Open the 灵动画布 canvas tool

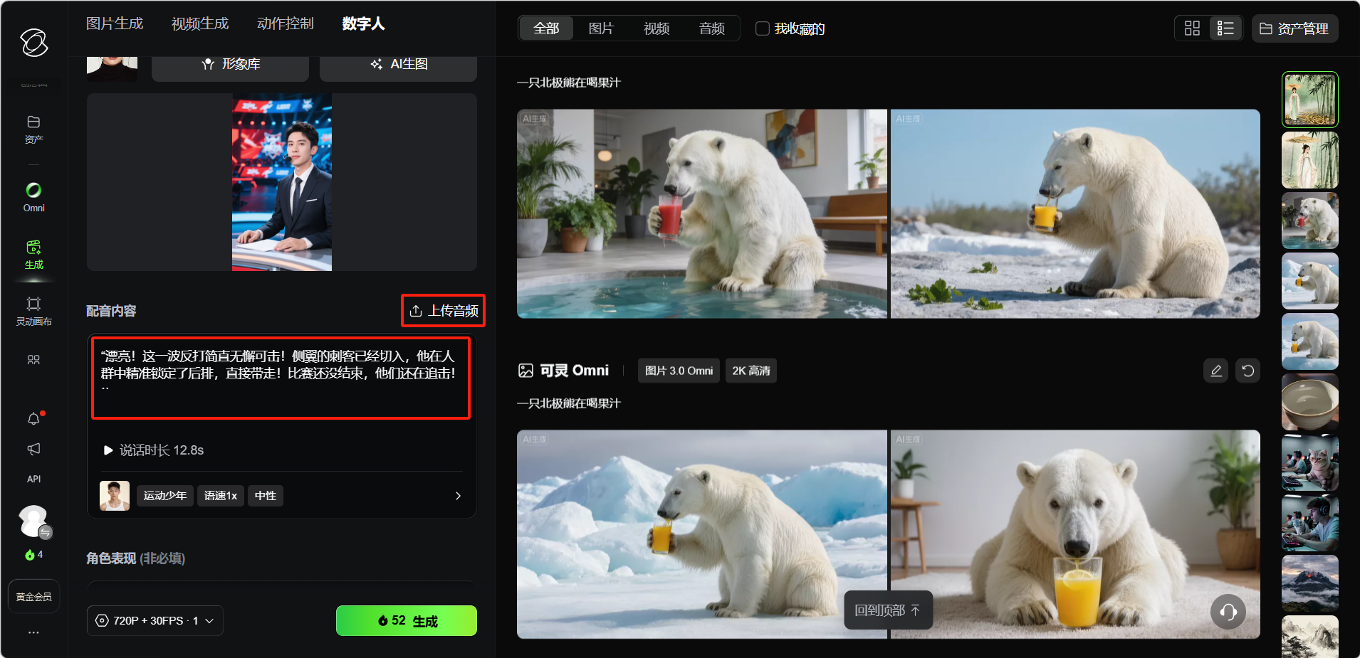click(x=33, y=311)
